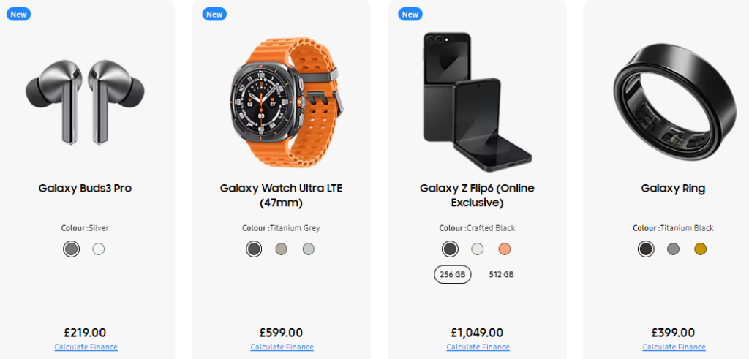
Task: Open the Galaxy Ring product image
Action: 673,97
